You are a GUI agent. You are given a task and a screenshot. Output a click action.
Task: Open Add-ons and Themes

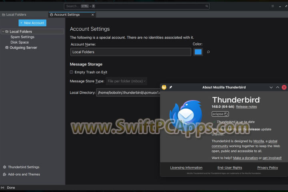click(x=24, y=174)
